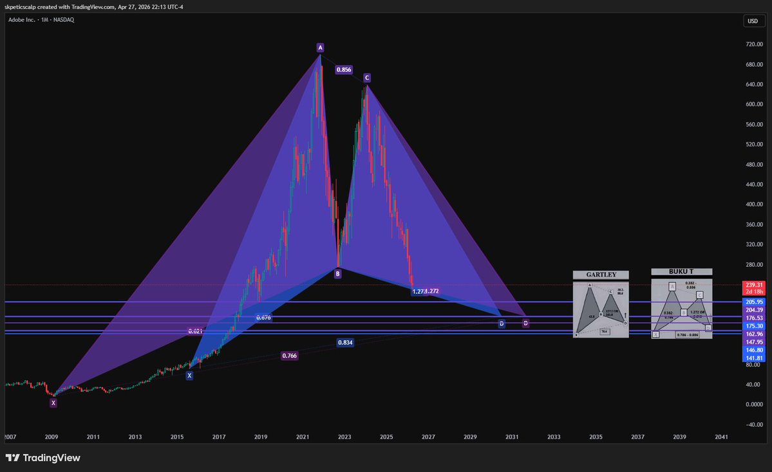772x472 pixels.
Task: Select the pattern point label B
Action: tap(338, 274)
